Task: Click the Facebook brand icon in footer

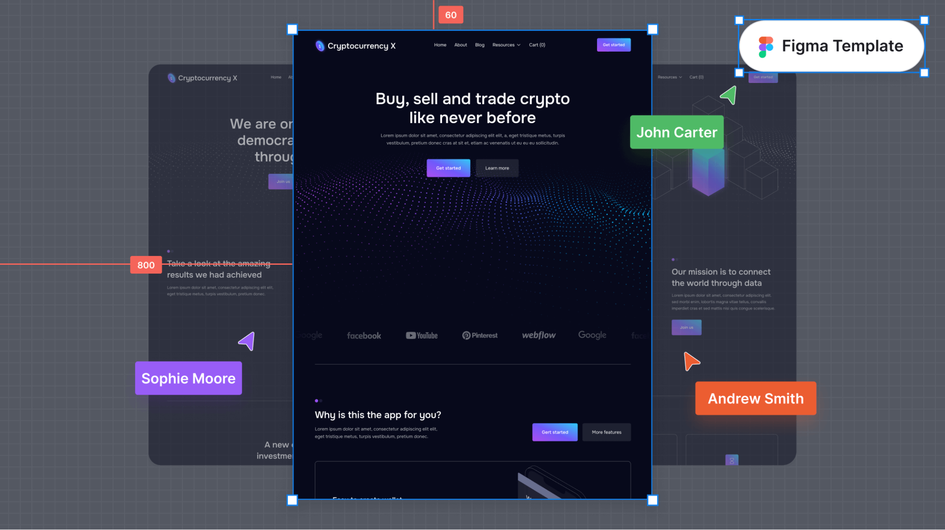Action: pyautogui.click(x=364, y=335)
